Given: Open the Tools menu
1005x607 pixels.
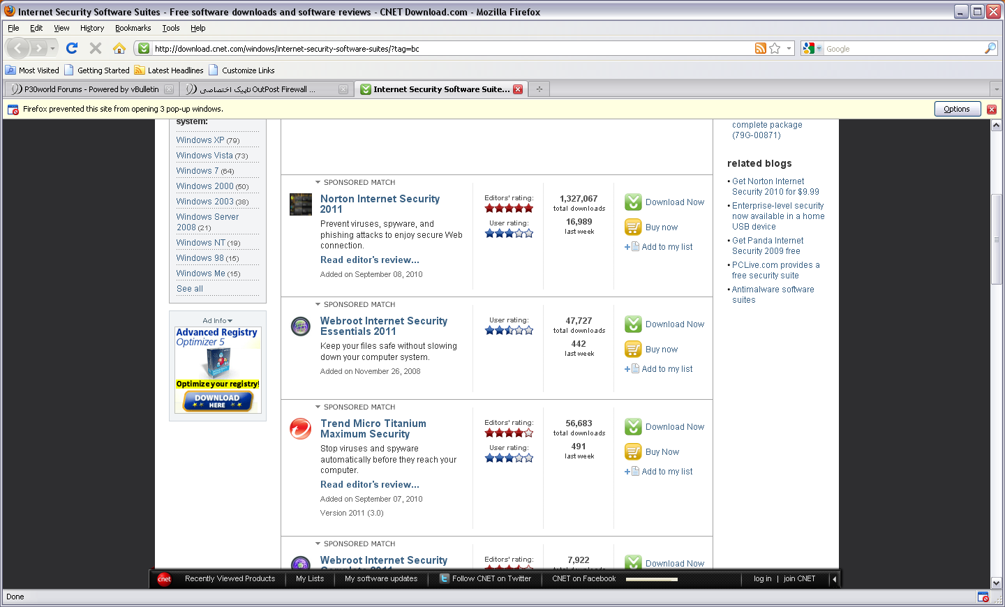Looking at the screenshot, I should (x=171, y=28).
